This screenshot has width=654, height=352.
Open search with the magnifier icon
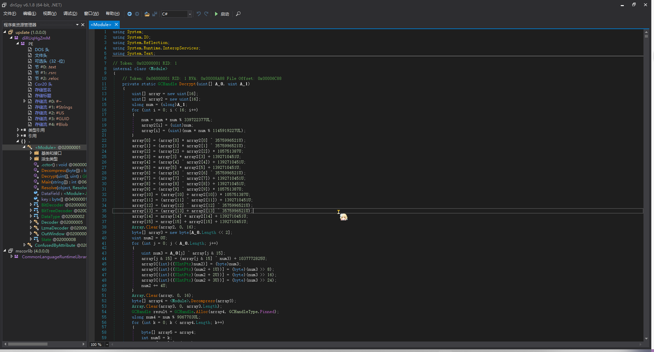(238, 14)
